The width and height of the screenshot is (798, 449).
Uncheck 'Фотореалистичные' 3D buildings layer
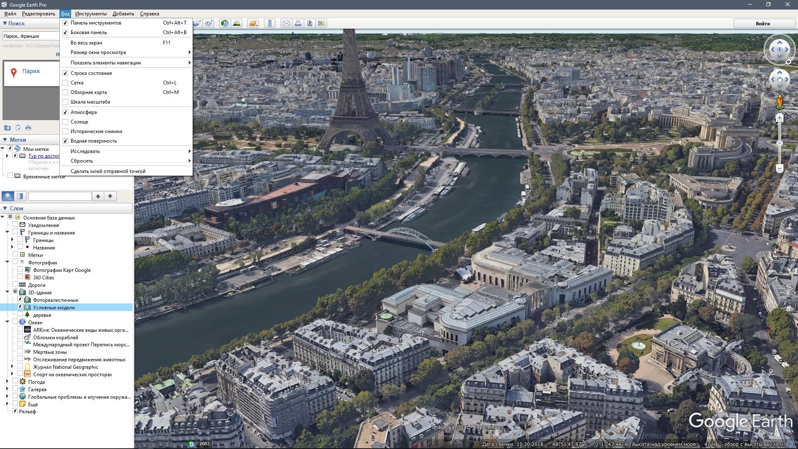coord(20,299)
